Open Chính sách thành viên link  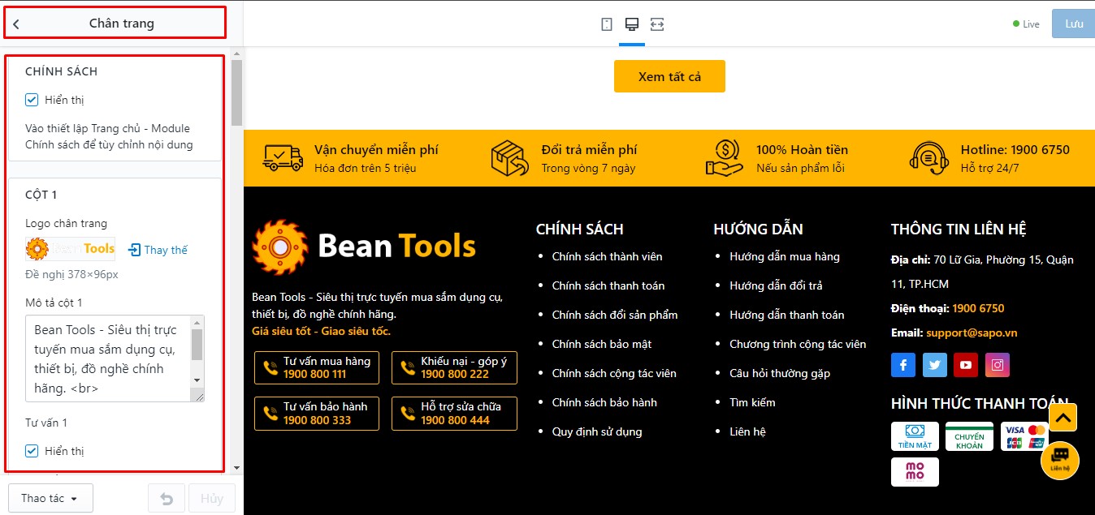pos(607,256)
